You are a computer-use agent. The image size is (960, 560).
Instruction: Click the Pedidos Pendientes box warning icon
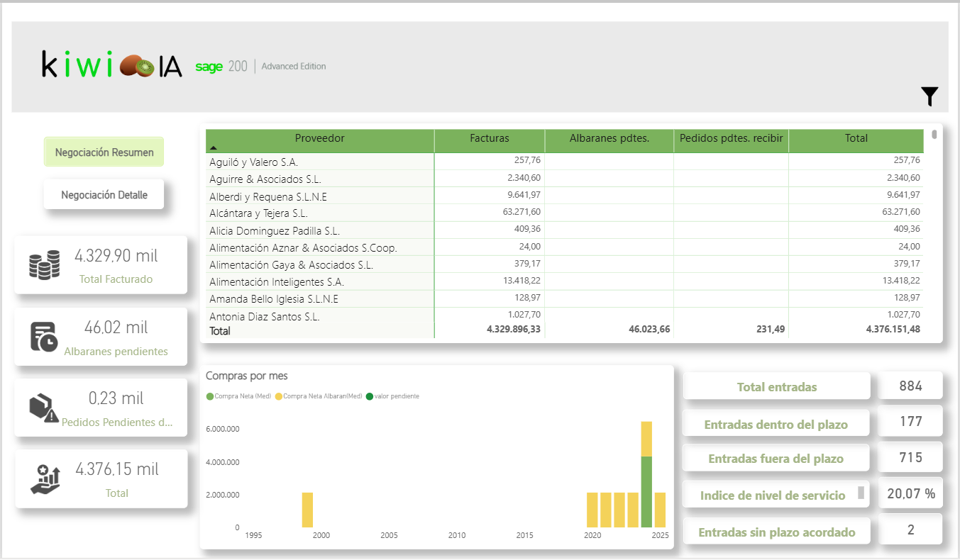pos(44,408)
